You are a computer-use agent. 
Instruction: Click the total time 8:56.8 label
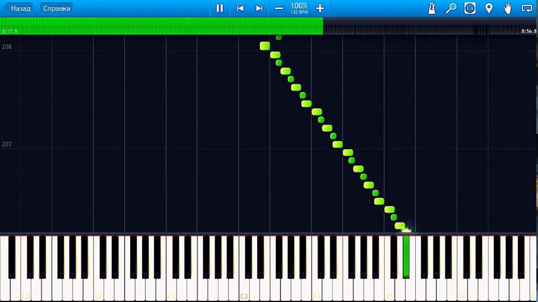(x=529, y=31)
